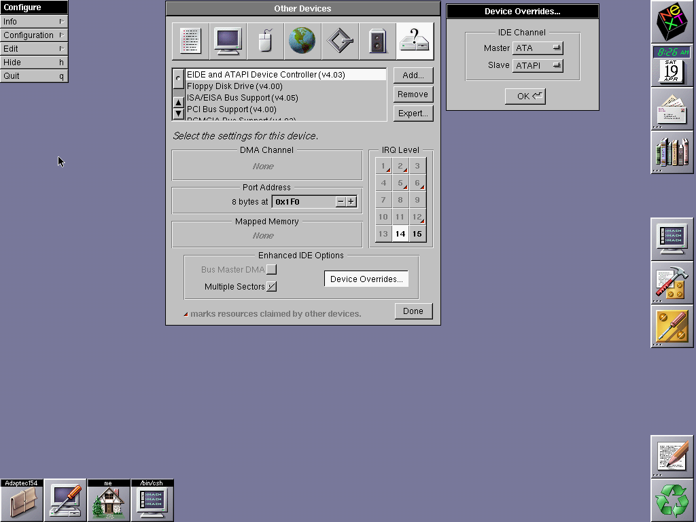The height and width of the screenshot is (522, 696).
Task: Toggle the Multiple Sectors checkbox
Action: coord(272,287)
